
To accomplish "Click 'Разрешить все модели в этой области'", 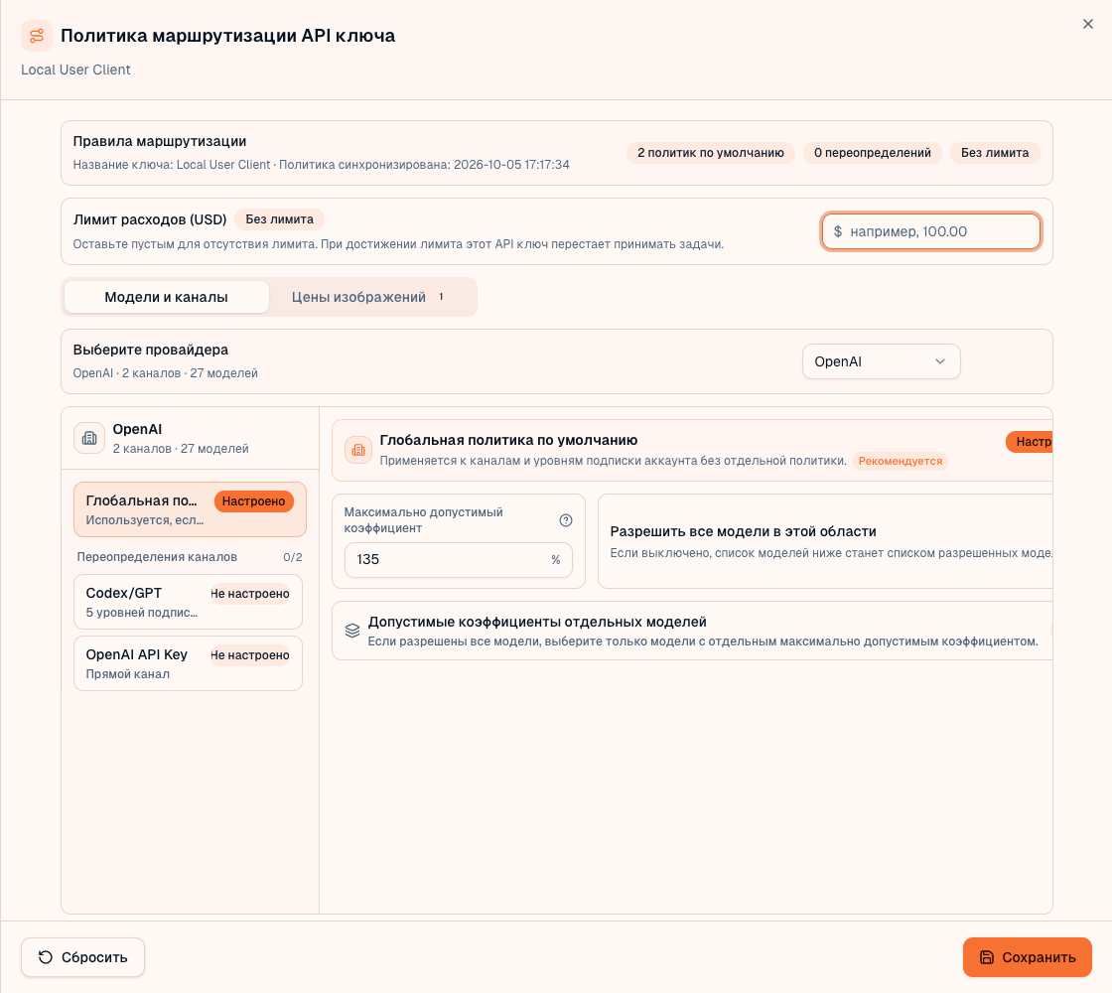I will click(743, 531).
